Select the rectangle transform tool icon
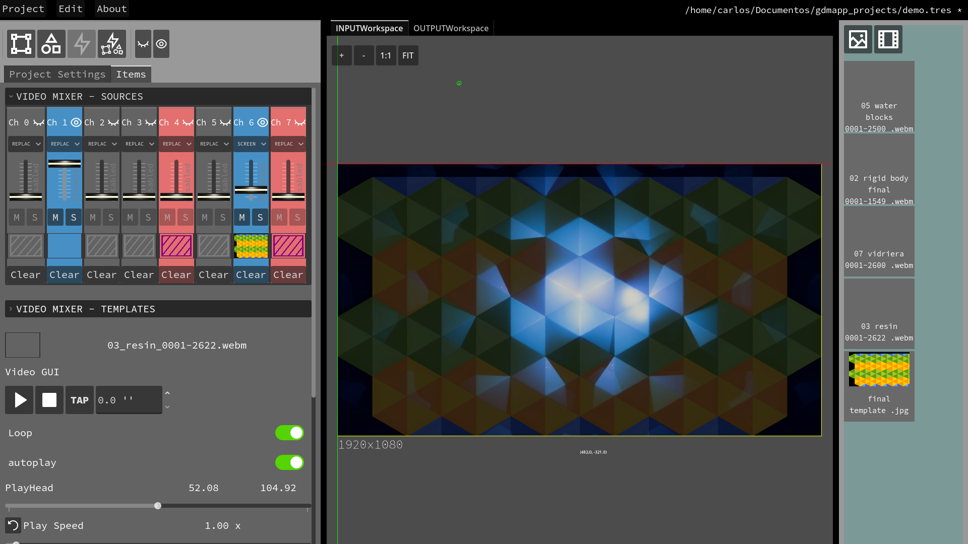 point(21,44)
